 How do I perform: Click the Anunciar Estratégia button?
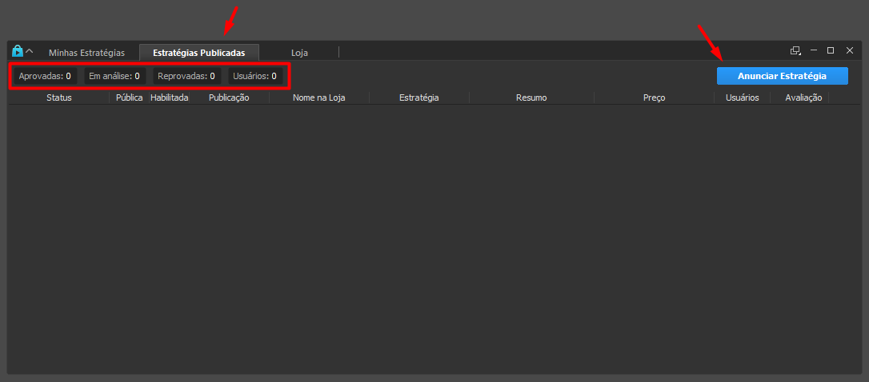[782, 76]
